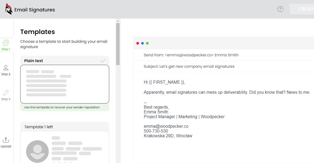Click the green checkmark beside Plain text
The height and width of the screenshot is (163, 314).
(103, 61)
